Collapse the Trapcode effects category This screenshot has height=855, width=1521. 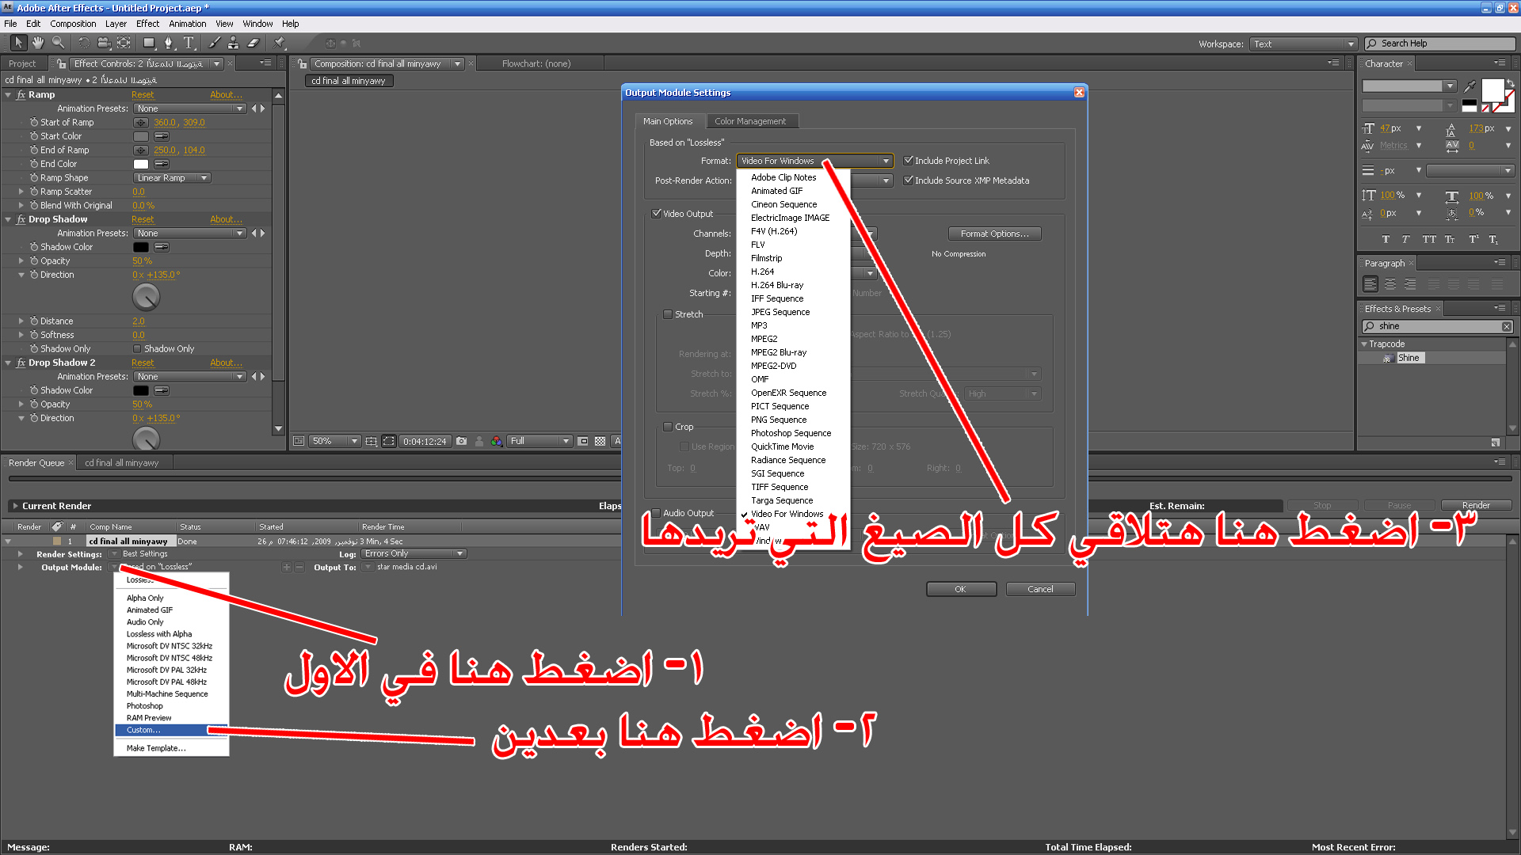[1364, 344]
